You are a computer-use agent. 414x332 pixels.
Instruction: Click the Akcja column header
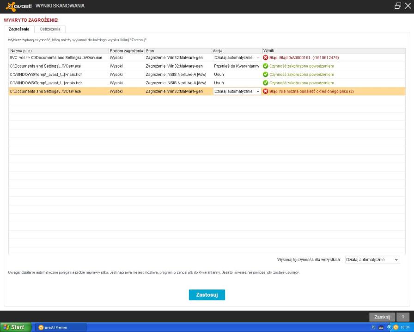pyautogui.click(x=237, y=51)
